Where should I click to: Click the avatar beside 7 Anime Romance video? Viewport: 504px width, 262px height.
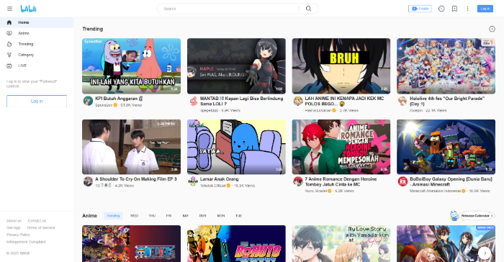298,181
